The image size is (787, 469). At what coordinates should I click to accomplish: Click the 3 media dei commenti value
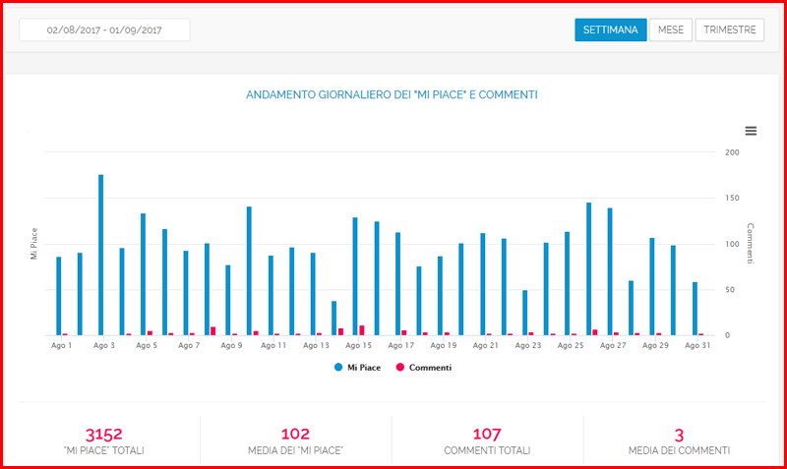click(x=679, y=435)
